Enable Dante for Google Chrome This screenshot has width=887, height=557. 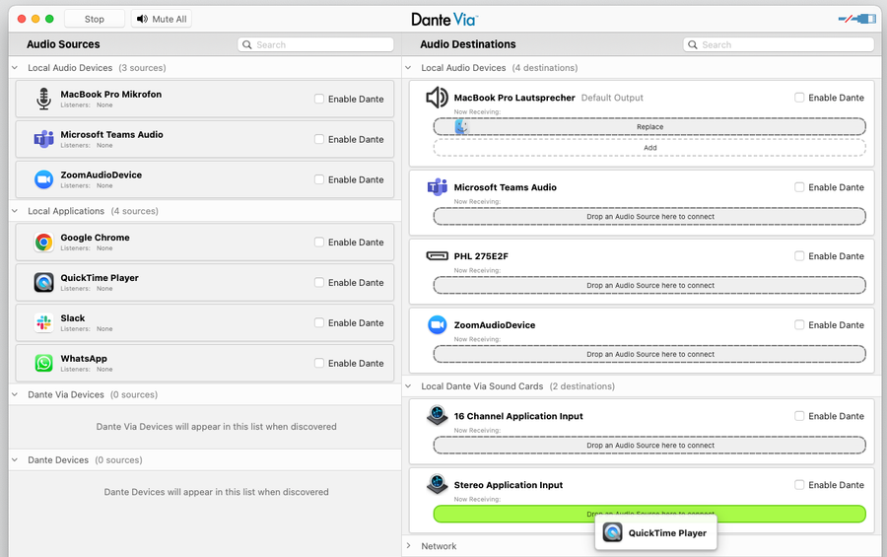click(x=319, y=242)
